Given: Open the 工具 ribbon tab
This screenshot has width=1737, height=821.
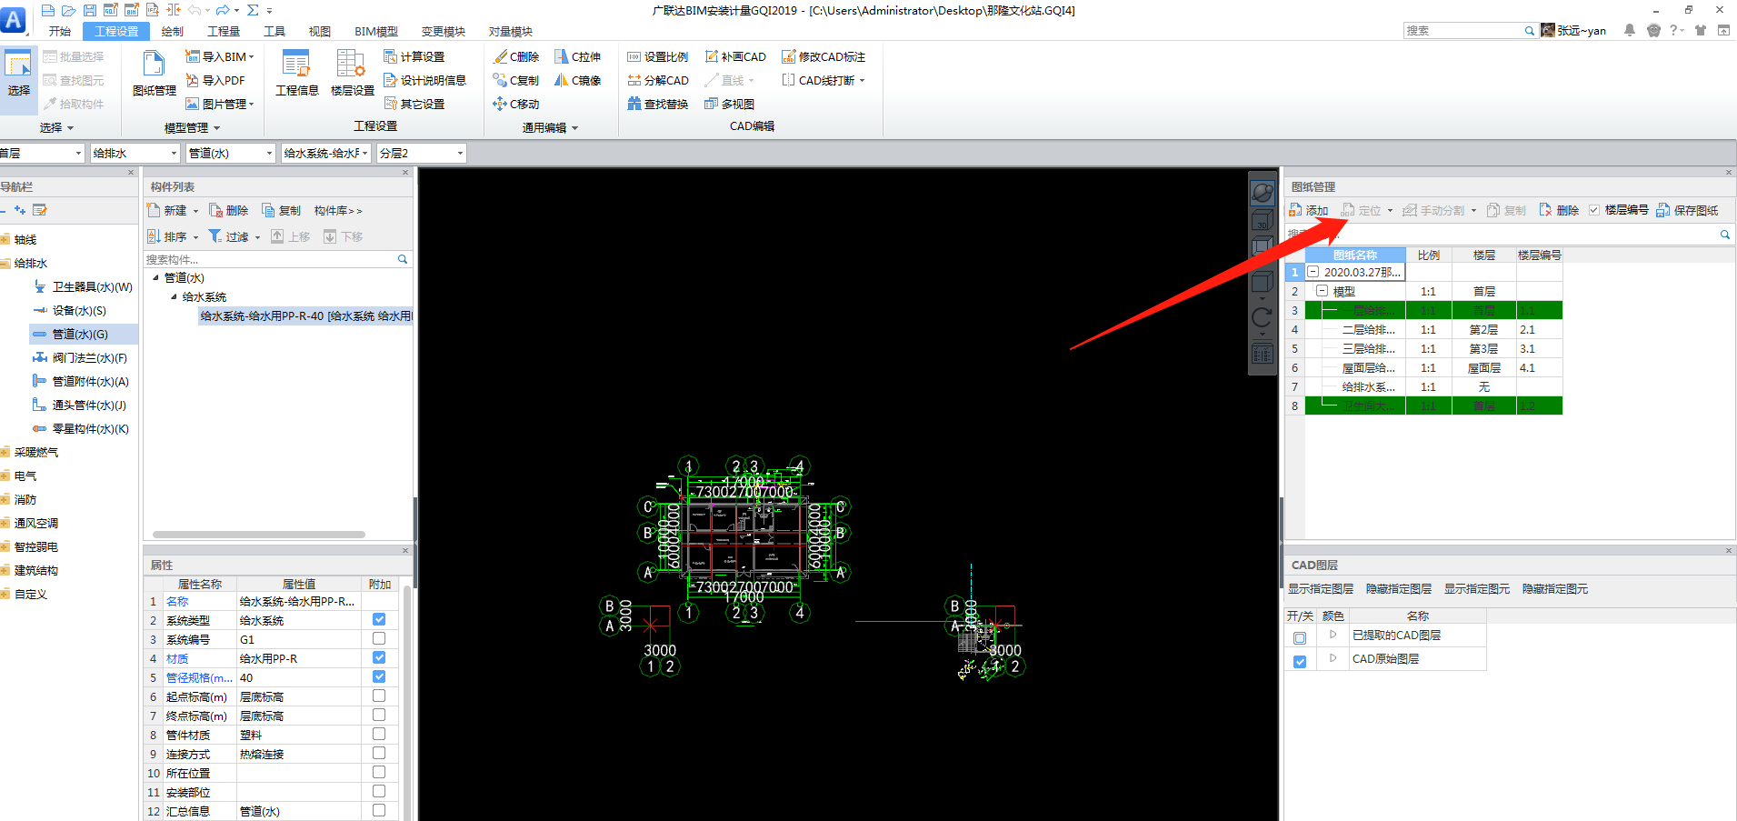Looking at the screenshot, I should click(x=275, y=31).
